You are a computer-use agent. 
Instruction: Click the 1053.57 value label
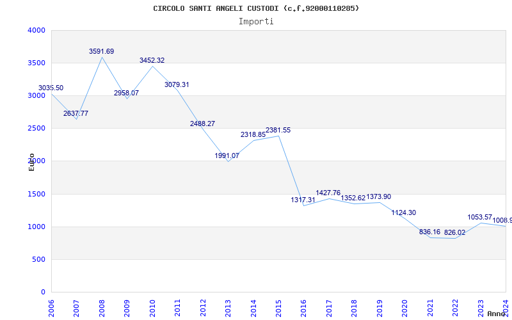point(479,217)
